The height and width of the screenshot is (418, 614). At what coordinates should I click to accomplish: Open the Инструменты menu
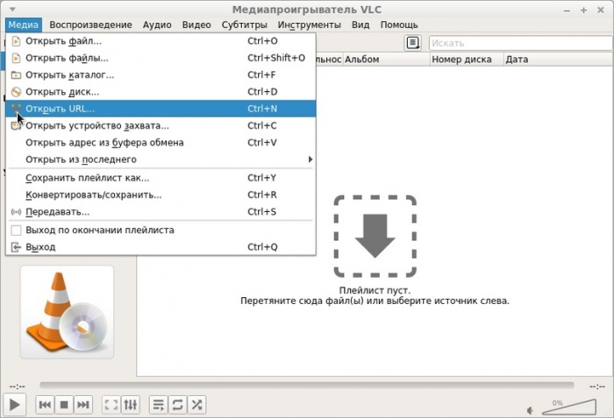[310, 25]
